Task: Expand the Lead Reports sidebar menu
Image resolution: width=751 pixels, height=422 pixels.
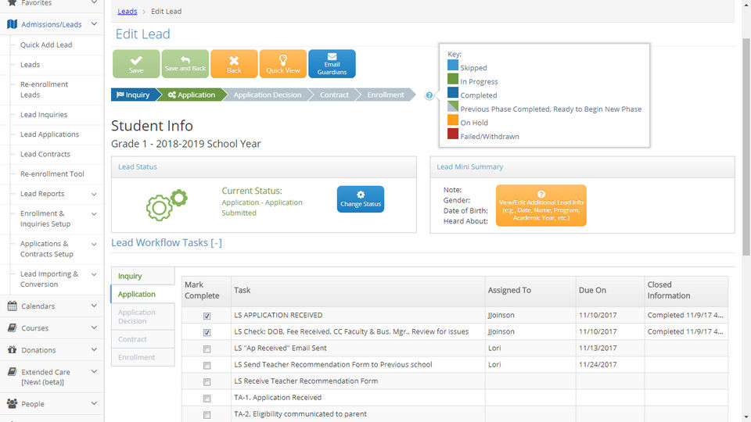Action: point(94,194)
